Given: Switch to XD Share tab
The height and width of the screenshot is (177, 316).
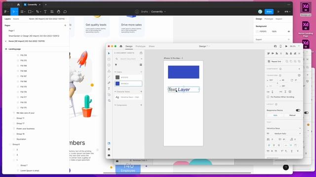Looking at the screenshot, I should [x=152, y=46].
